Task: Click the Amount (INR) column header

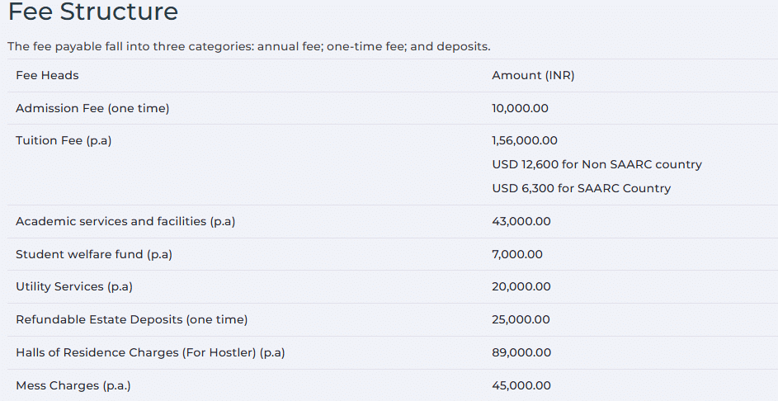Action: pos(533,75)
